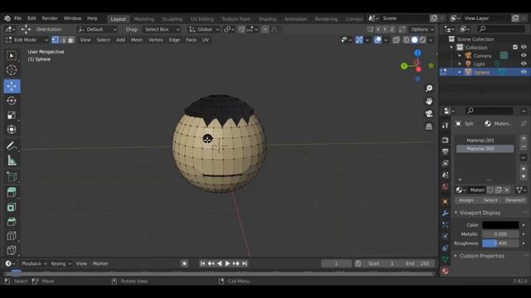Activate the Scale tool
This screenshot has width=531, height=298.
[12, 115]
